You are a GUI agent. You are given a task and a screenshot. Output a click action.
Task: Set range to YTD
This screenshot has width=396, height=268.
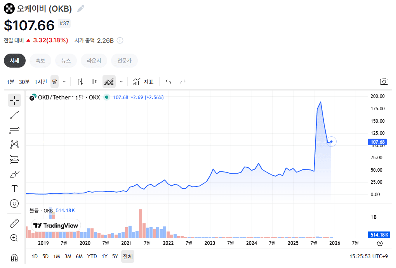coord(92,256)
